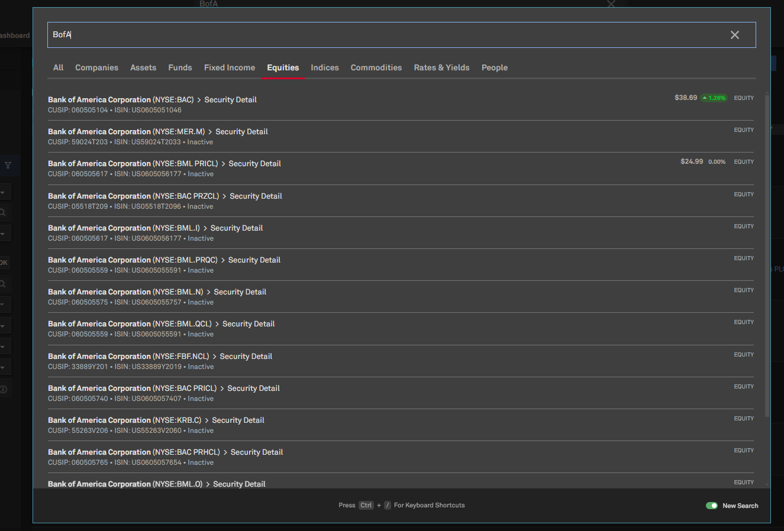Clear the search box with the X icon
Image resolution: width=784 pixels, height=531 pixels.
[735, 35]
